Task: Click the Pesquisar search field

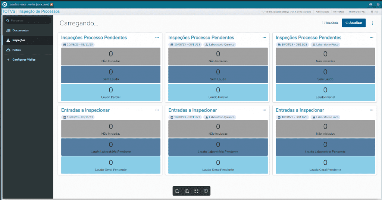Action: [28, 20]
